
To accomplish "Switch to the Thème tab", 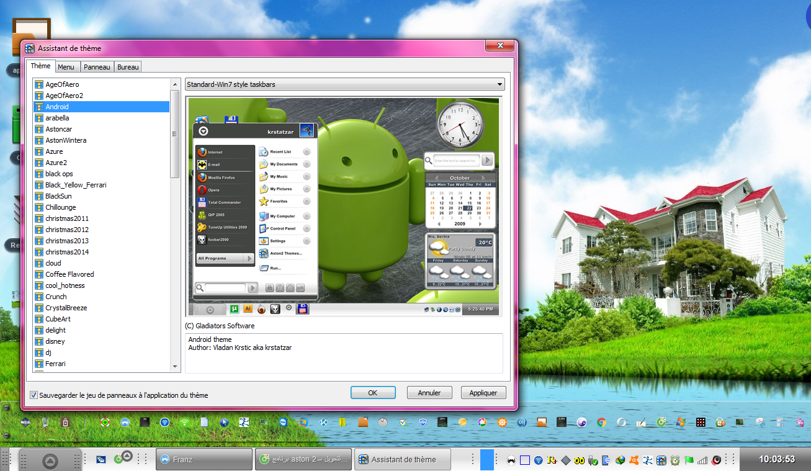I will (41, 66).
